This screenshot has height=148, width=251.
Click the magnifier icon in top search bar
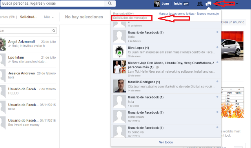click(x=110, y=4)
